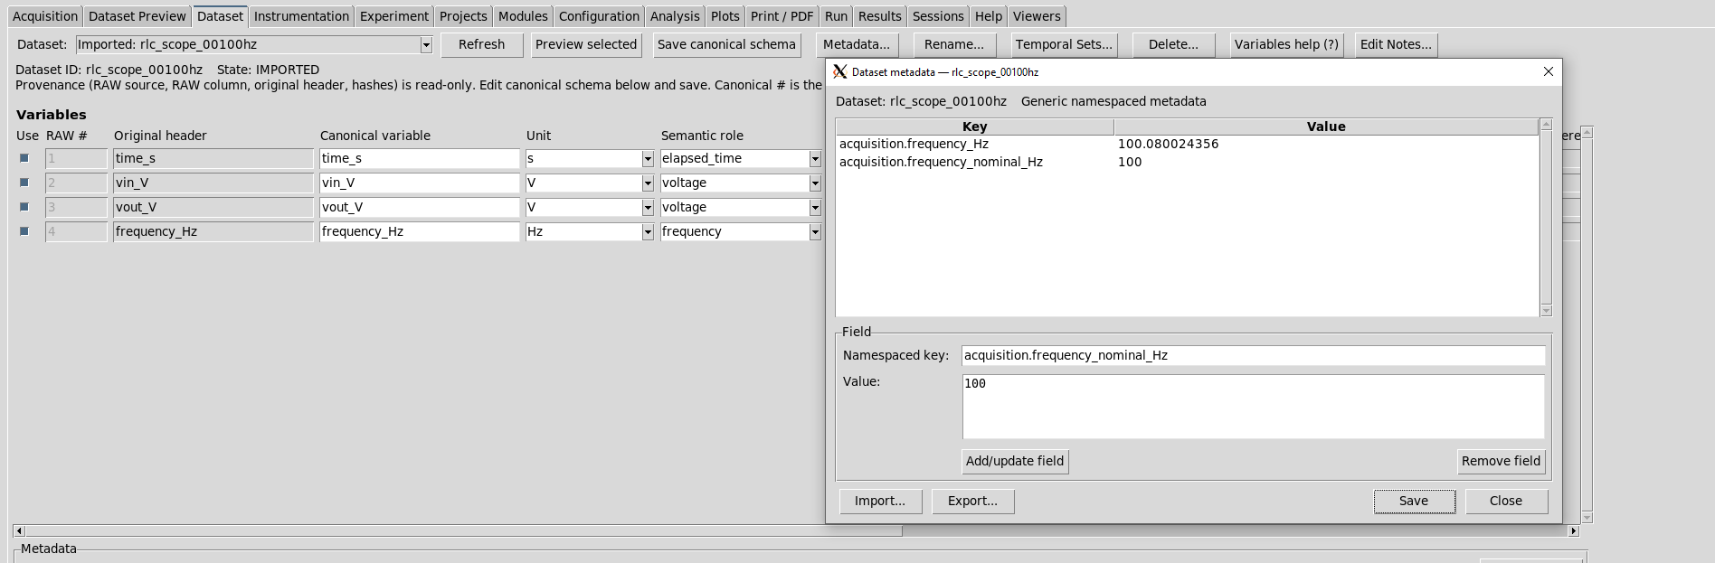
Task: Switch to the Viewers tab
Action: click(1037, 16)
